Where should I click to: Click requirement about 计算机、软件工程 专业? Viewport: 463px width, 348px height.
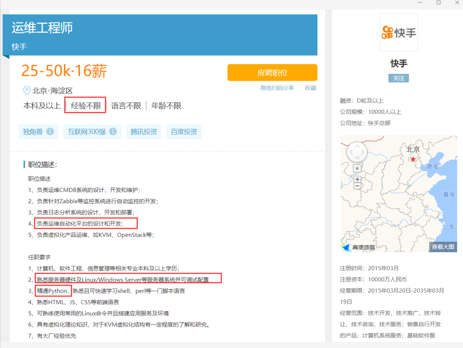[104, 268]
